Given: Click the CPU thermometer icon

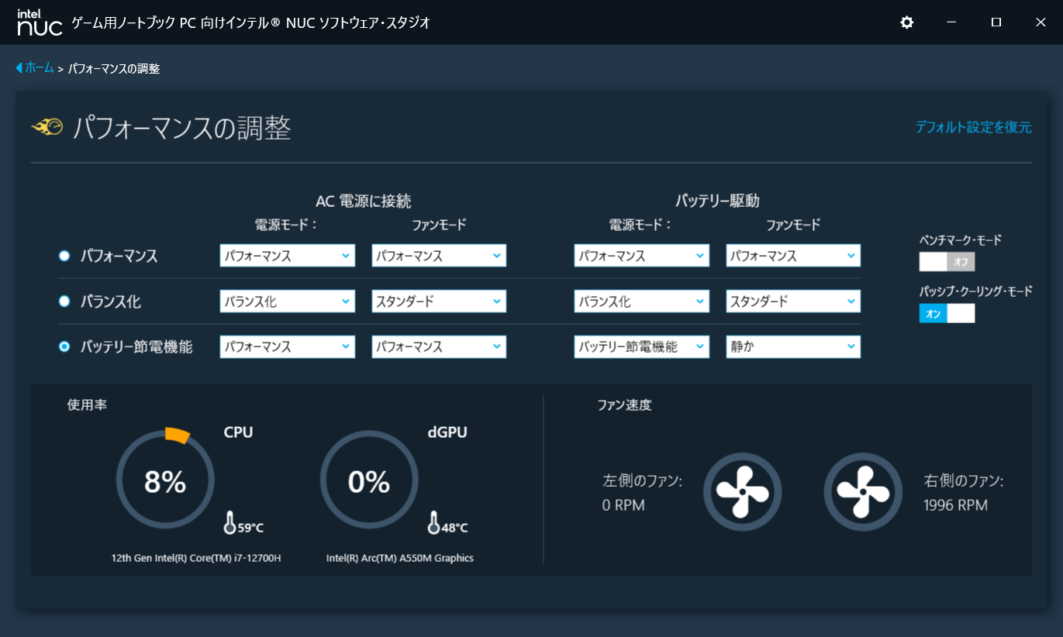Looking at the screenshot, I should pyautogui.click(x=229, y=523).
